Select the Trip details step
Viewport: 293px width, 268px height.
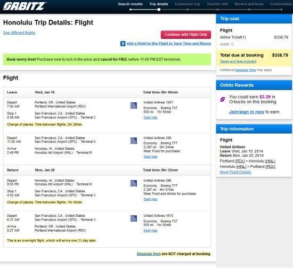[x=159, y=4]
